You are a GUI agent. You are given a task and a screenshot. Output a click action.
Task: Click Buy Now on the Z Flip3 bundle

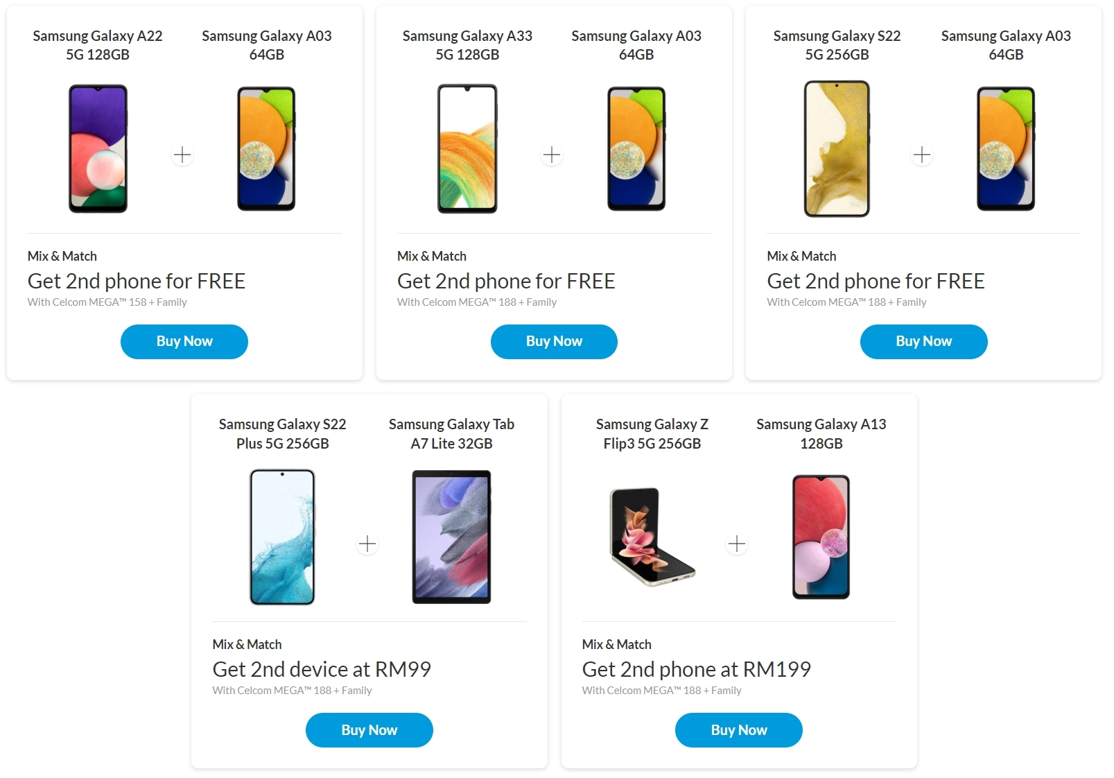point(738,729)
